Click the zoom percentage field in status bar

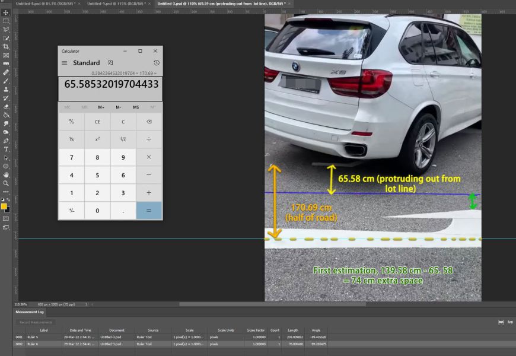20,304
